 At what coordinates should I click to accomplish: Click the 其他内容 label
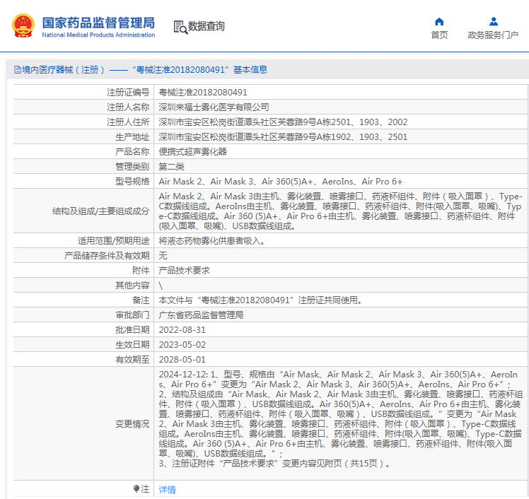[132, 286]
